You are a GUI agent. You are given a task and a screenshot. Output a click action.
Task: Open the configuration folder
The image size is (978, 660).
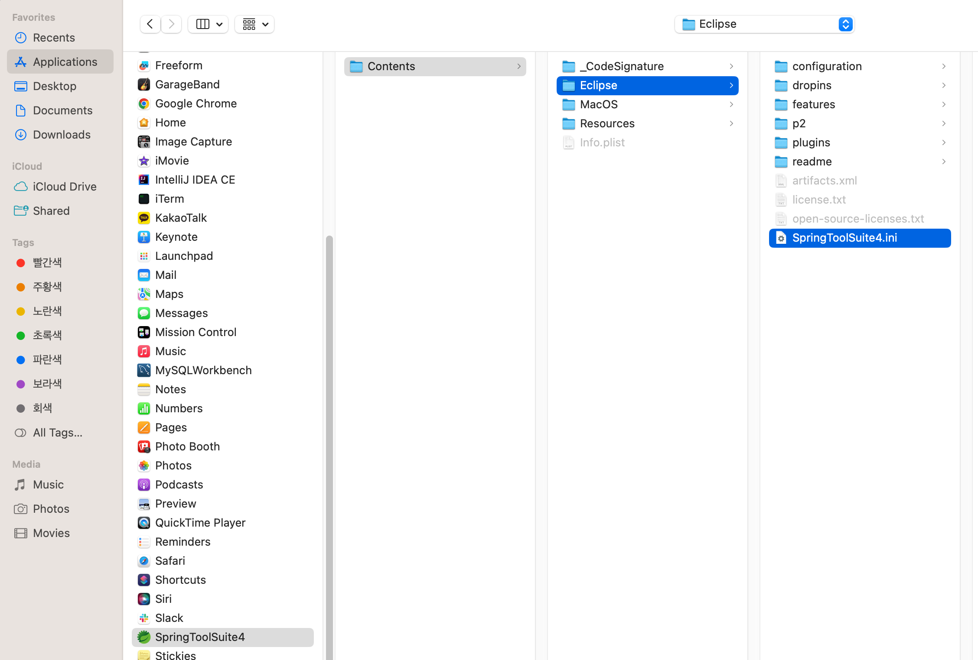click(826, 66)
